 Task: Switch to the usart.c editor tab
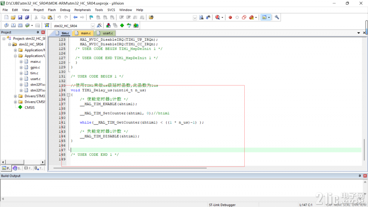pyautogui.click(x=105, y=33)
